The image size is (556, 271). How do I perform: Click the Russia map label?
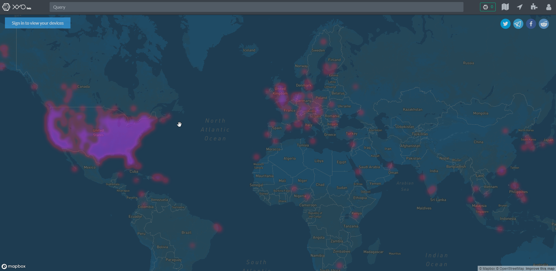[468, 63]
